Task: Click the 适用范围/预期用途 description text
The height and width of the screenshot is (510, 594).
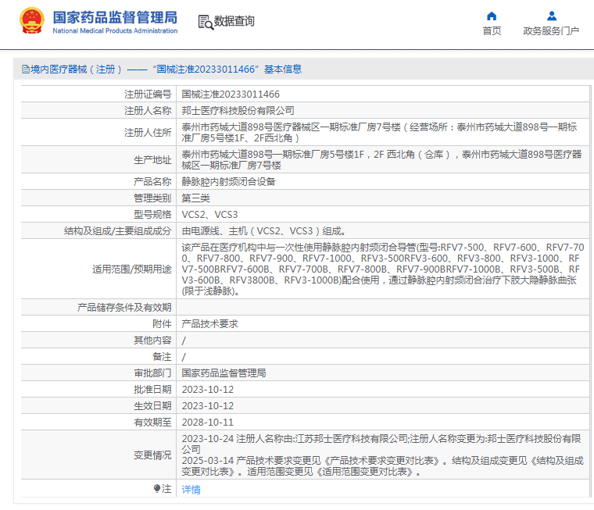Action: pos(383,269)
